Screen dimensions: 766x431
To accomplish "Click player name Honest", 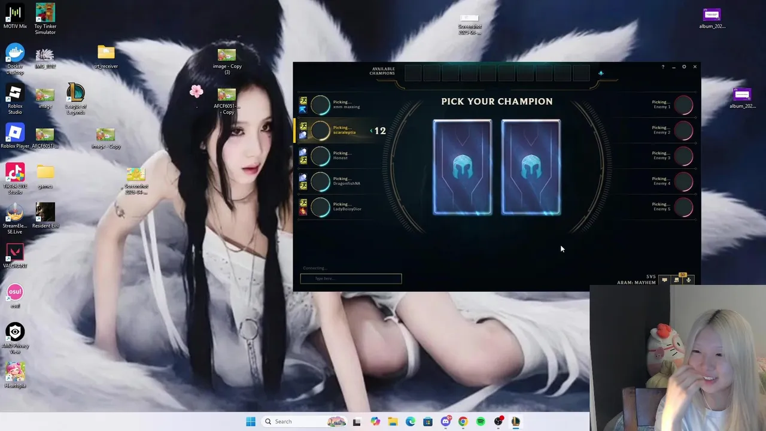I will tap(340, 158).
